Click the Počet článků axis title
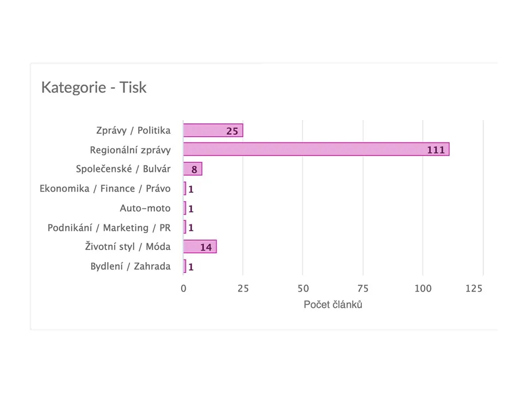The width and height of the screenshot is (524, 393). coord(333,305)
